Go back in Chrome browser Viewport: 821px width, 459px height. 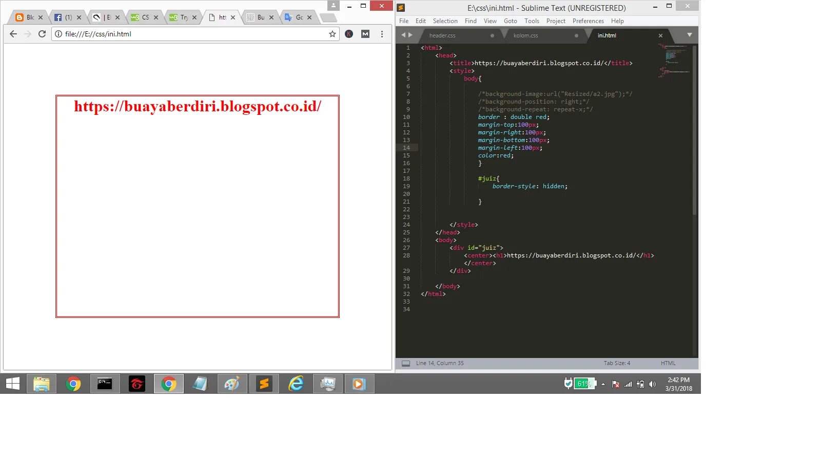13,34
